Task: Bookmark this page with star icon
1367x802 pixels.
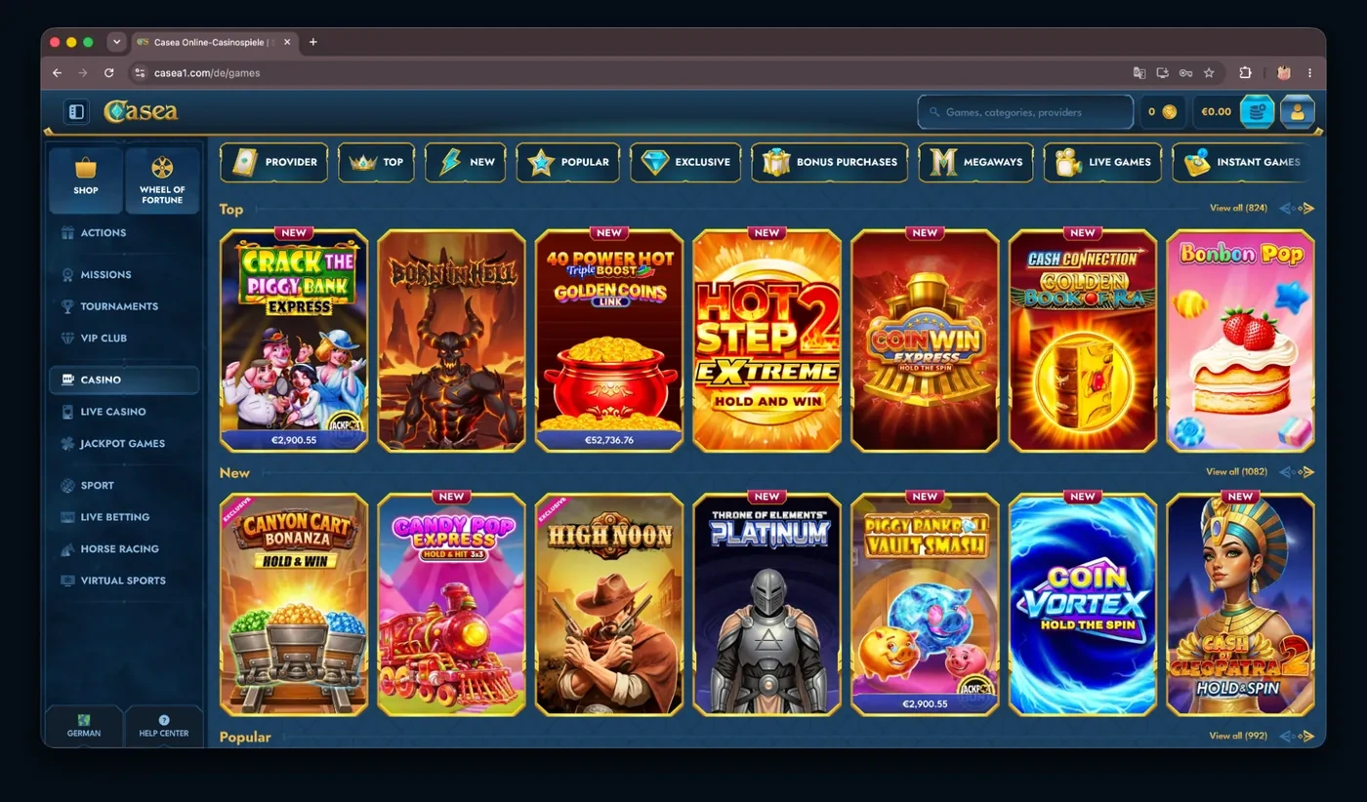Action: (1209, 72)
